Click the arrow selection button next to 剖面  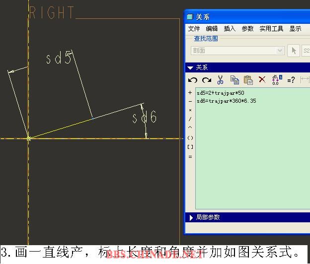point(294,51)
